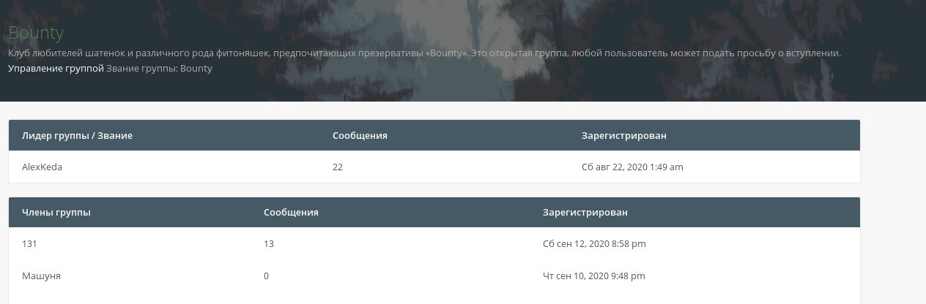Select the Члены группы column header
Image resolution: width=926 pixels, height=304 pixels.
coord(56,213)
